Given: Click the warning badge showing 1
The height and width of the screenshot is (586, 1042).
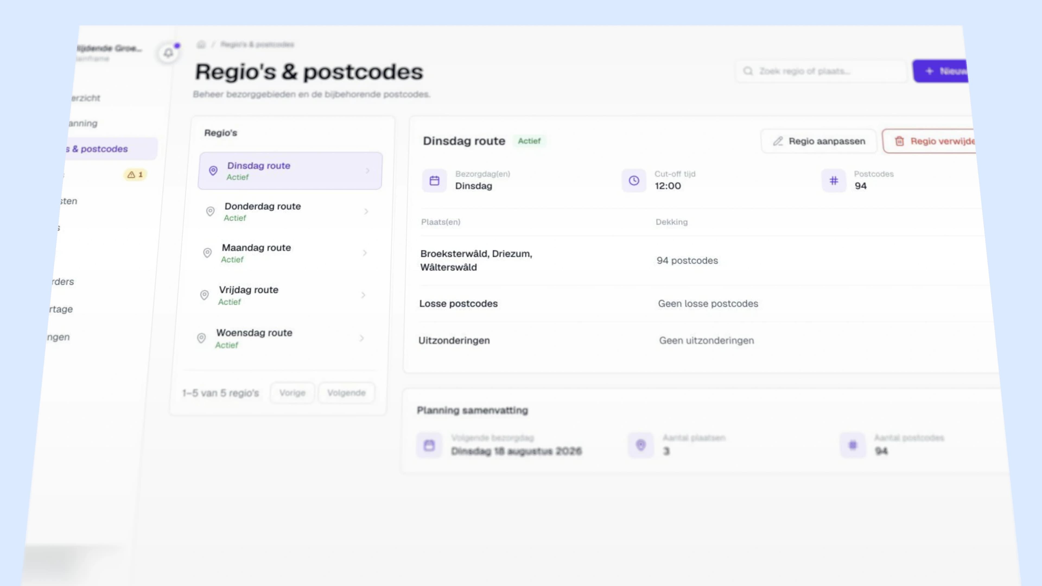Looking at the screenshot, I should pos(135,175).
